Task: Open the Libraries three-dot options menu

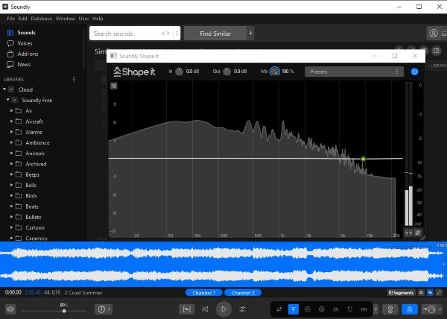Action: (74, 79)
